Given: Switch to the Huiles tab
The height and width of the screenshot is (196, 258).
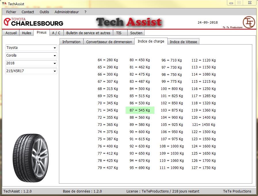Looking at the screenshot, I should [26, 33].
